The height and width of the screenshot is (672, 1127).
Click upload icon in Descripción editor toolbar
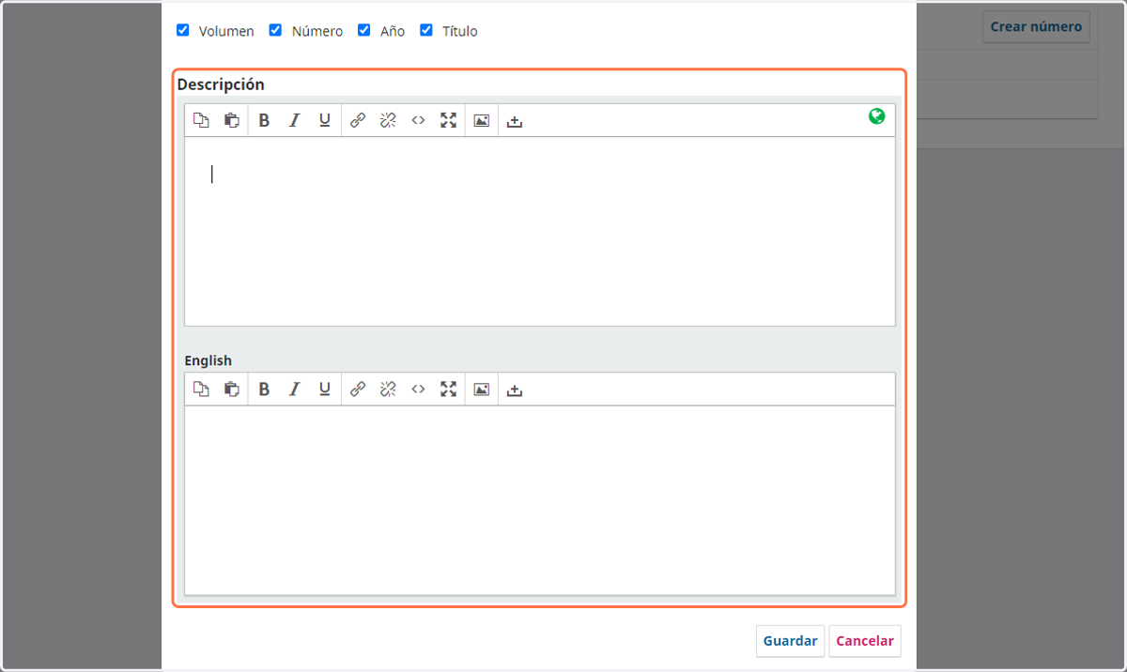point(514,120)
